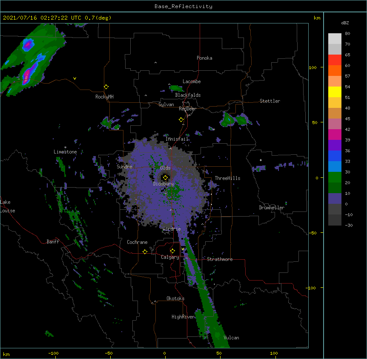Click the Lake Louise label
The width and height of the screenshot is (367, 359).
pyautogui.click(x=8, y=206)
